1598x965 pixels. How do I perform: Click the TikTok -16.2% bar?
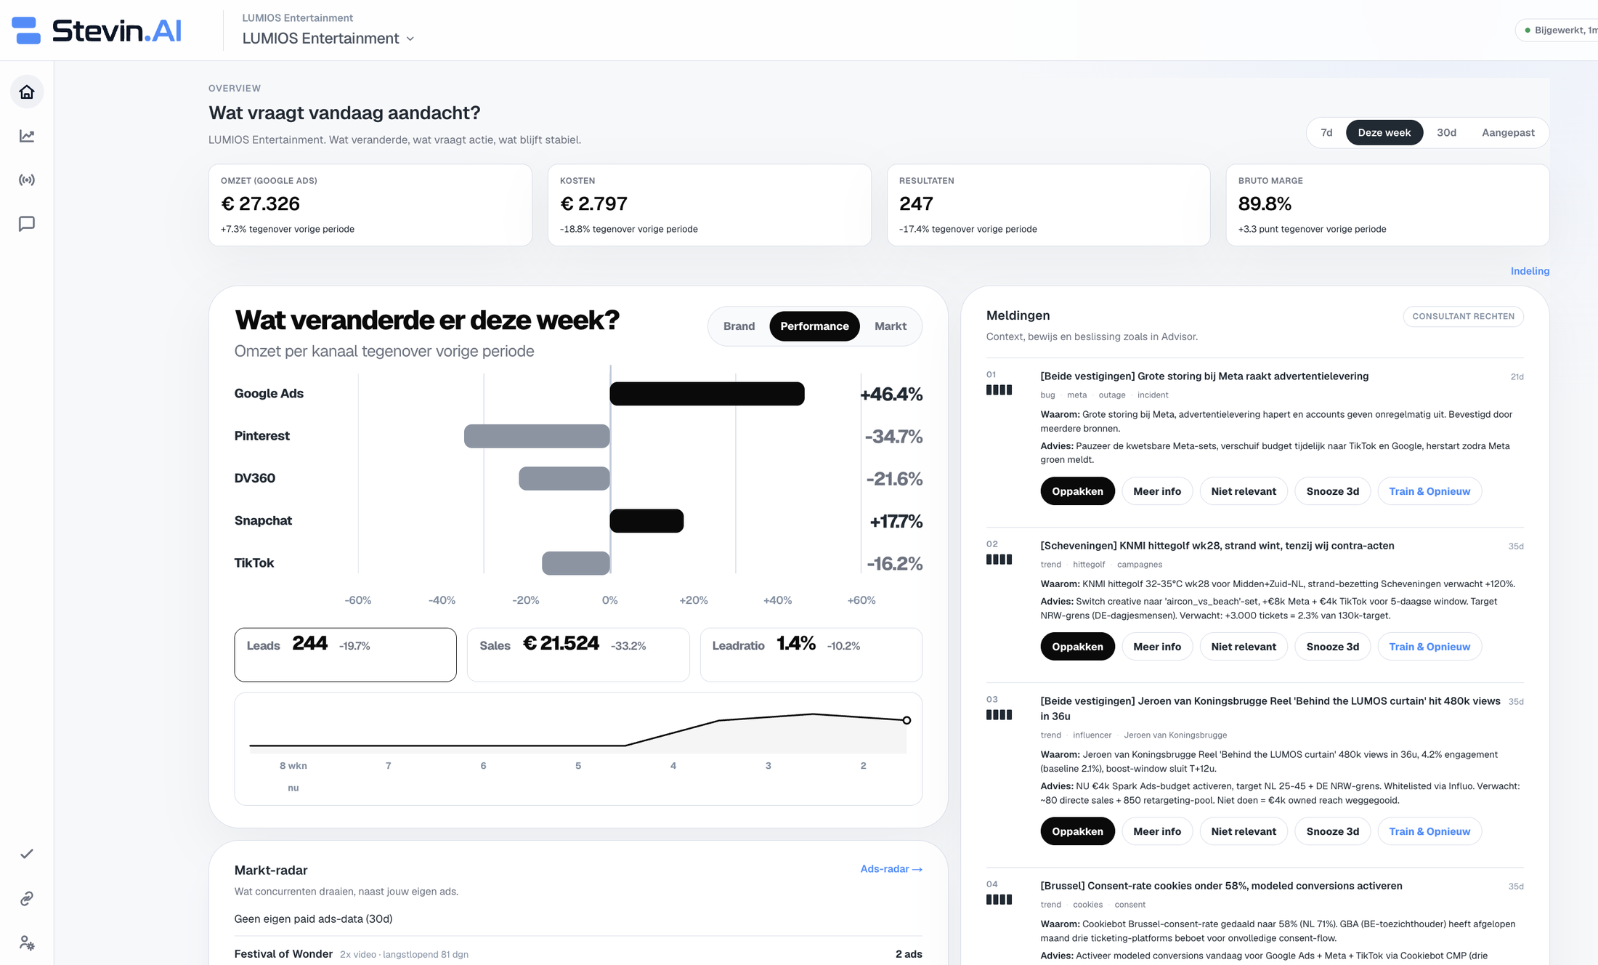coord(576,563)
